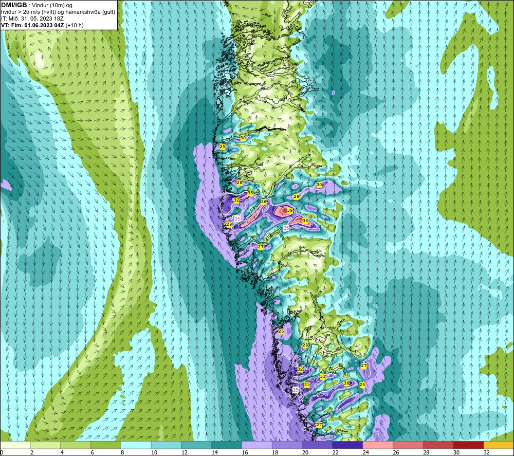Click the yellow 33 gust label
The height and width of the screenshot is (456, 514).
[x=323, y=377]
